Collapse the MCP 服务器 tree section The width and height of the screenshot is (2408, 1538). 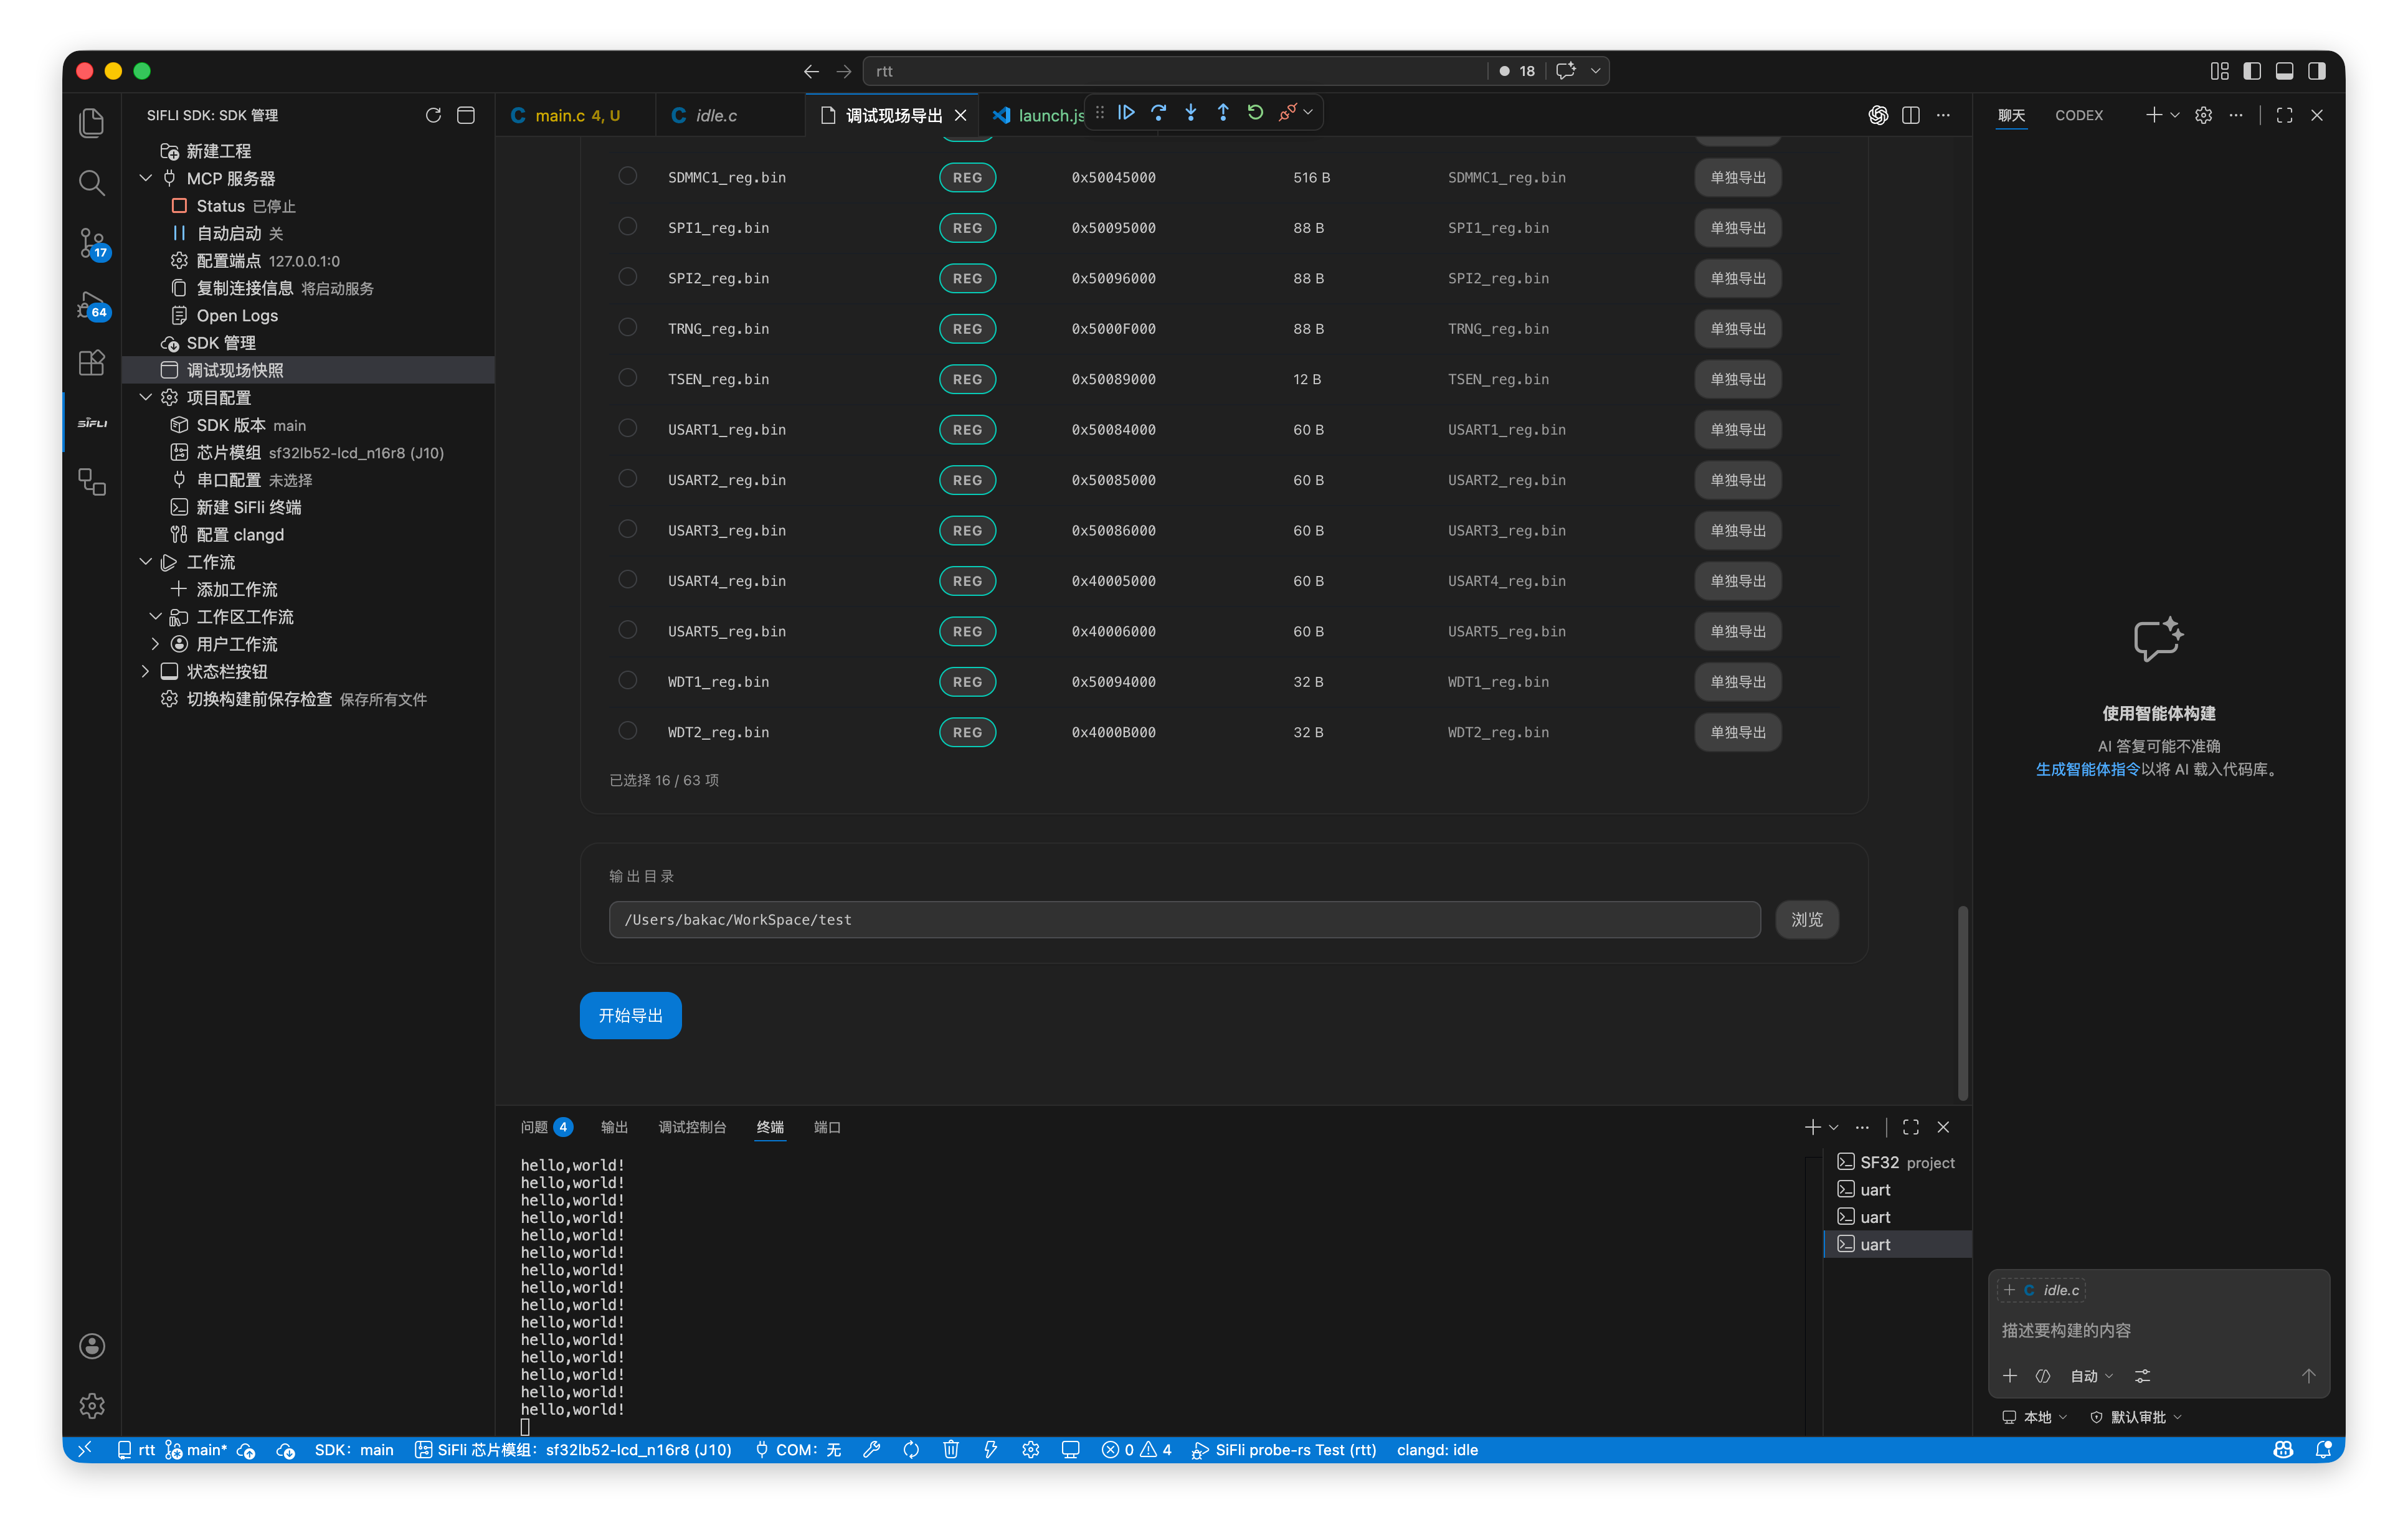[146, 178]
